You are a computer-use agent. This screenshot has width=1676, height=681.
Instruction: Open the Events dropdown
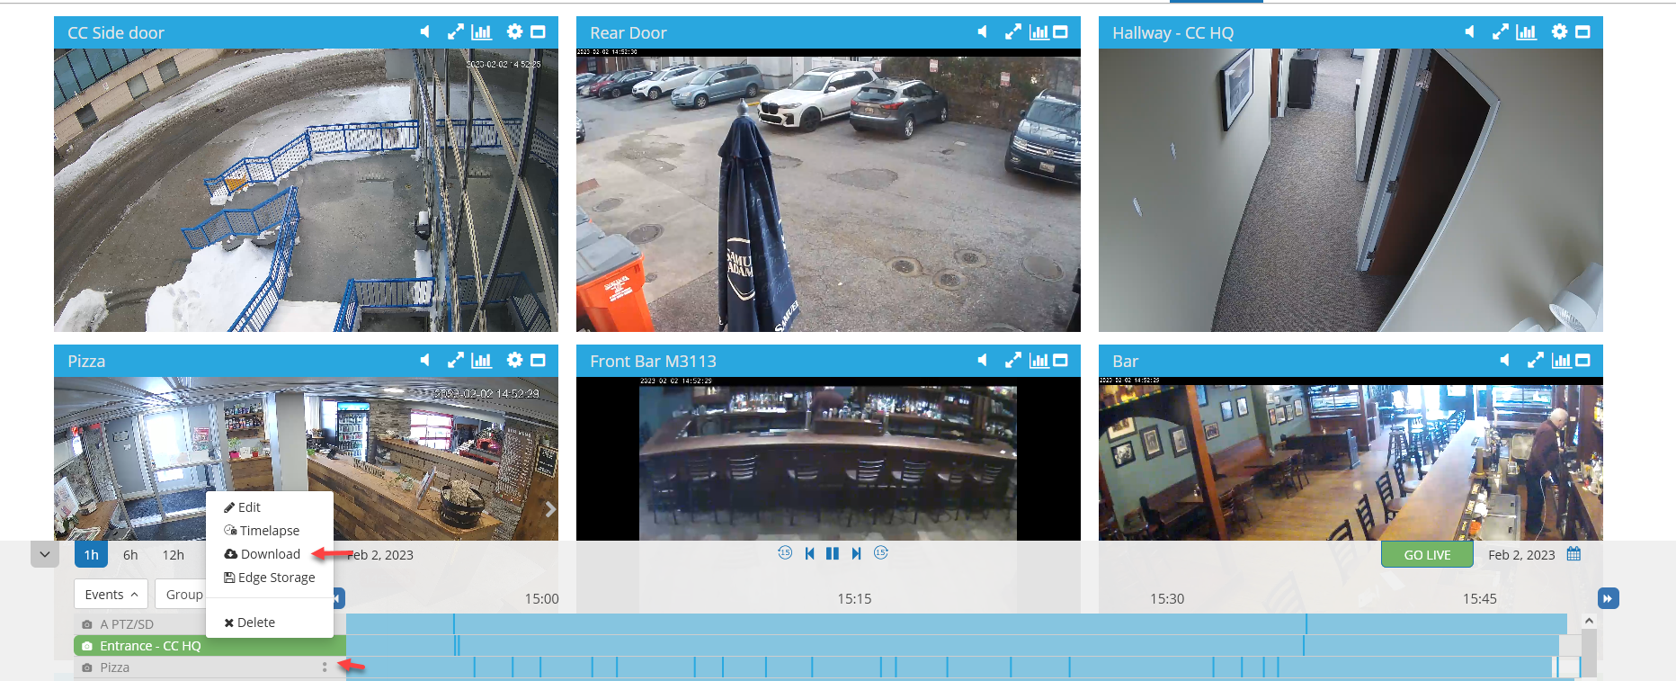coord(111,595)
